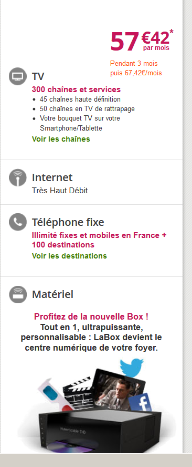Click the black LaBox device image
This screenshot has height=467, width=192.
tap(100, 430)
